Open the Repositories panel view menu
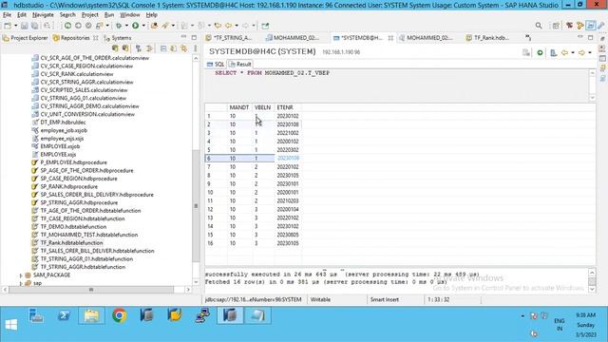Viewport: 608px width, 342px height. tap(195, 48)
